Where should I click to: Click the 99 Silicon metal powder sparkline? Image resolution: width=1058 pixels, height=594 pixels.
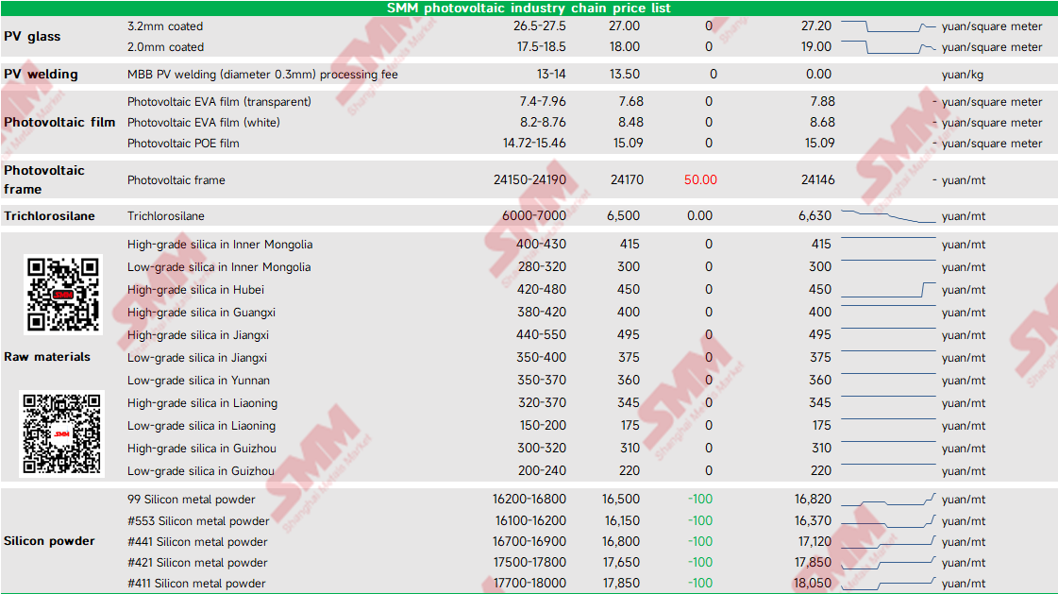888,500
